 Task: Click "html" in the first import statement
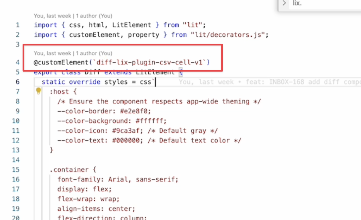click(97, 25)
